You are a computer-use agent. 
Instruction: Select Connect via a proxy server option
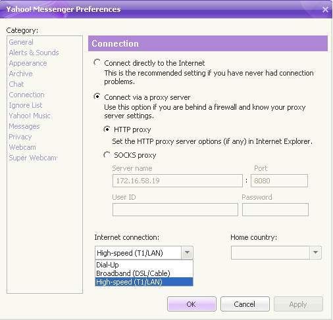coord(97,97)
